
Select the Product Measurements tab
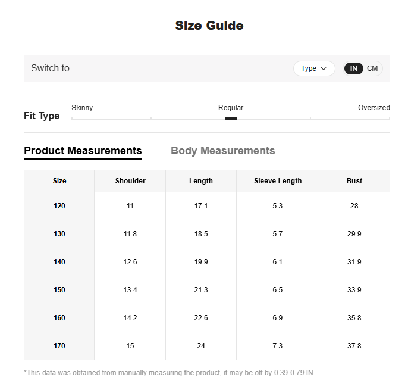(83, 151)
